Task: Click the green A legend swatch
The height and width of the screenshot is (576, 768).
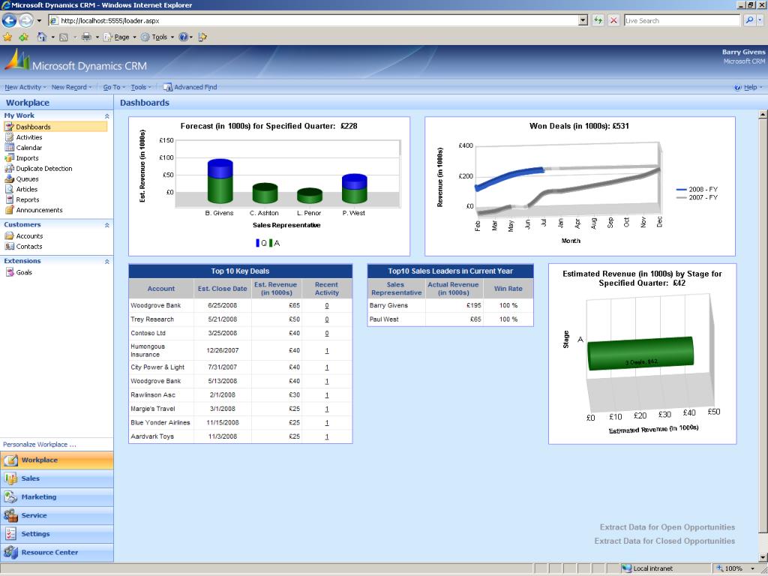Action: click(270, 243)
